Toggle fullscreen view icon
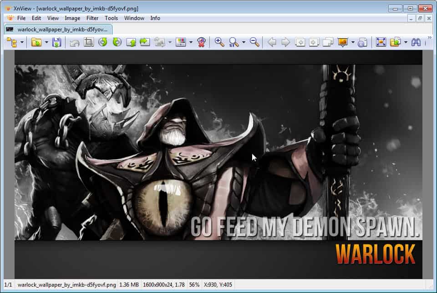Screen dimensions: 437x293 (x=381, y=42)
